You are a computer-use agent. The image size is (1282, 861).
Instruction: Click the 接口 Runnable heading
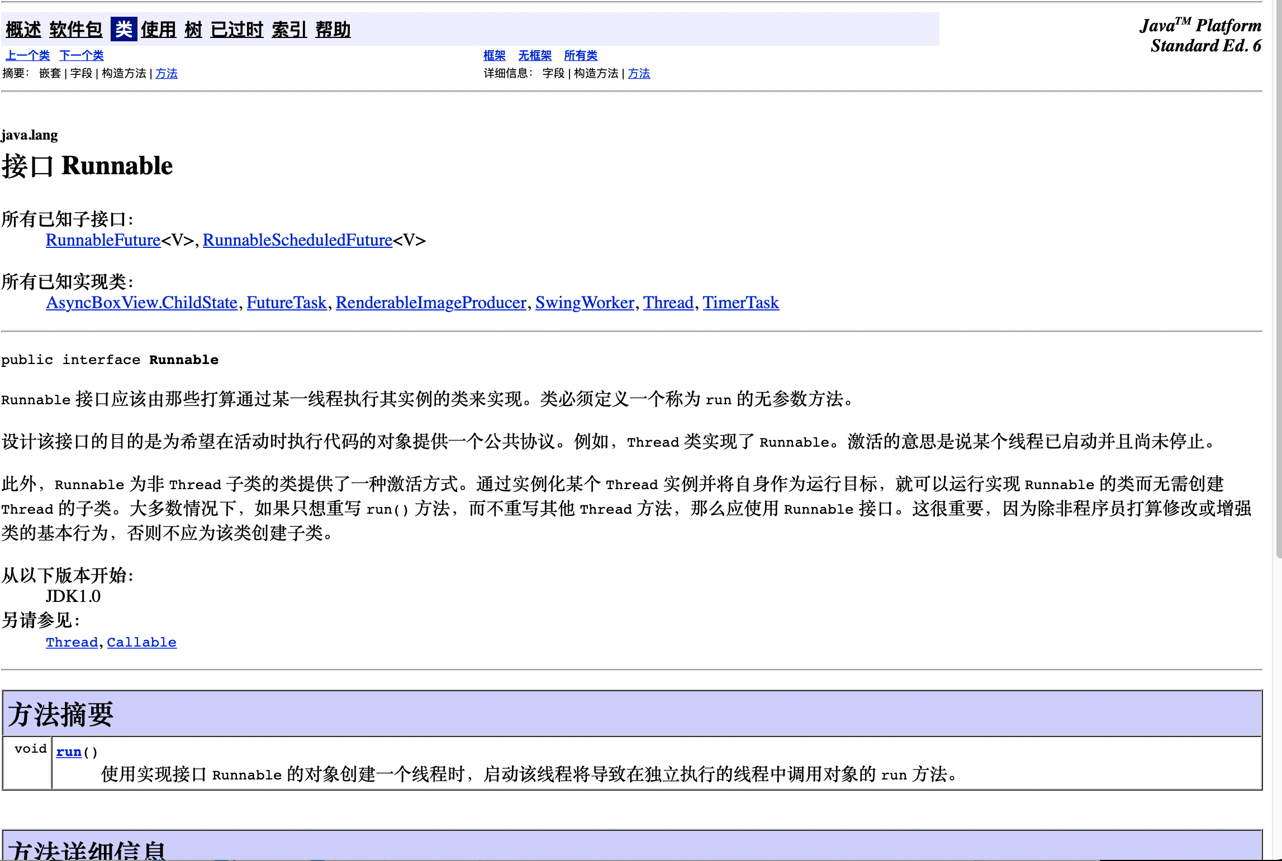[x=87, y=166]
